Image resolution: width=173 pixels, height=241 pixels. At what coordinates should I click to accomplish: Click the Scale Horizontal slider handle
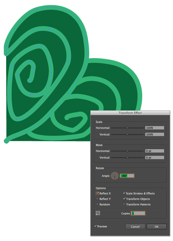click(127, 128)
